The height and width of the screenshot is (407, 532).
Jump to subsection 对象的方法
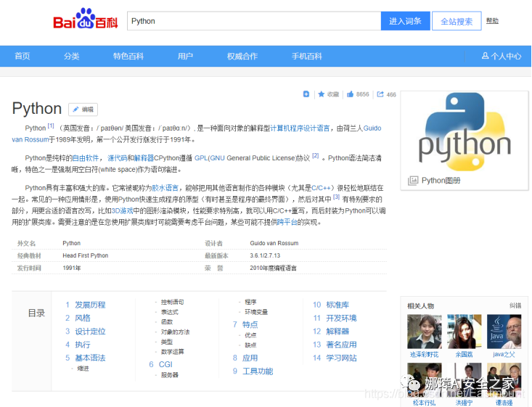[176, 332]
